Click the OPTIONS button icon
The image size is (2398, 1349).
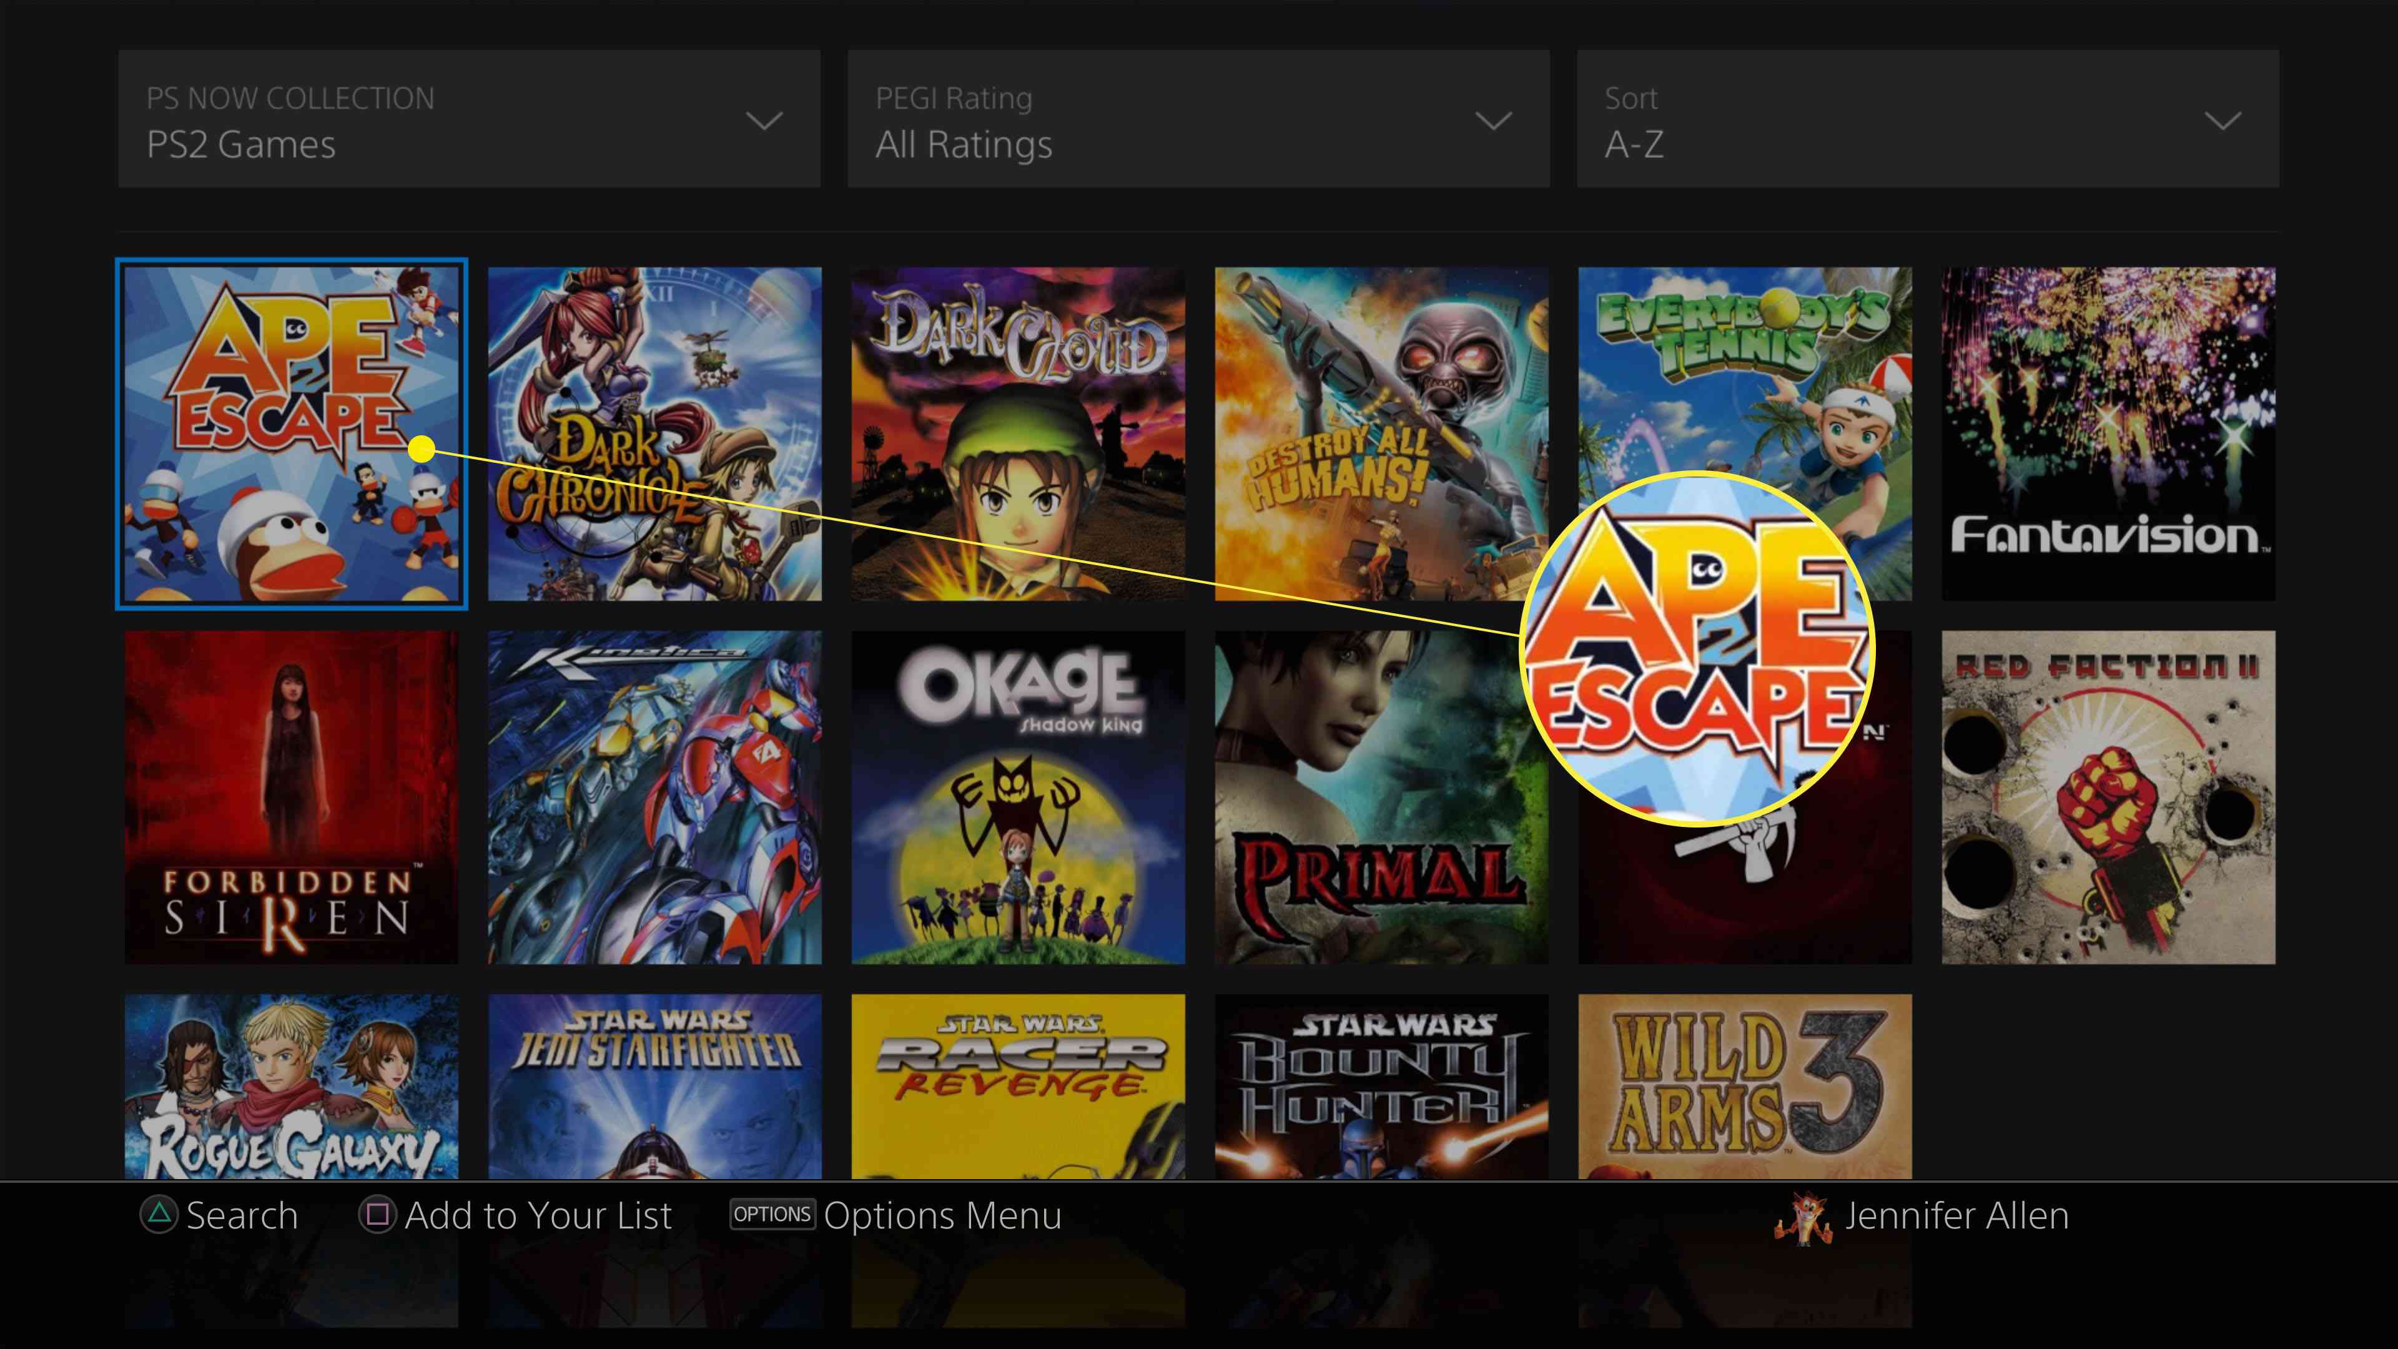[x=772, y=1214]
